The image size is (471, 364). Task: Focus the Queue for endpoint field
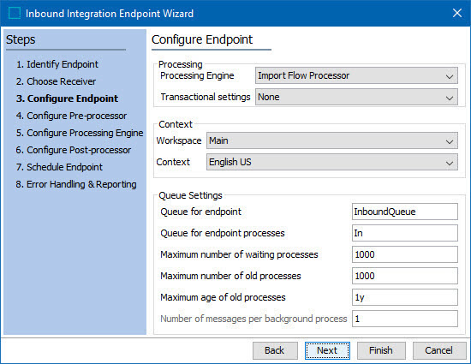click(x=405, y=212)
